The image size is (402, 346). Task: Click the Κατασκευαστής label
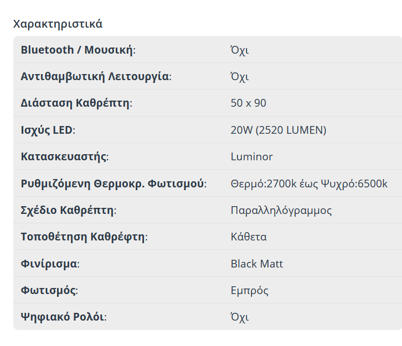click(64, 156)
